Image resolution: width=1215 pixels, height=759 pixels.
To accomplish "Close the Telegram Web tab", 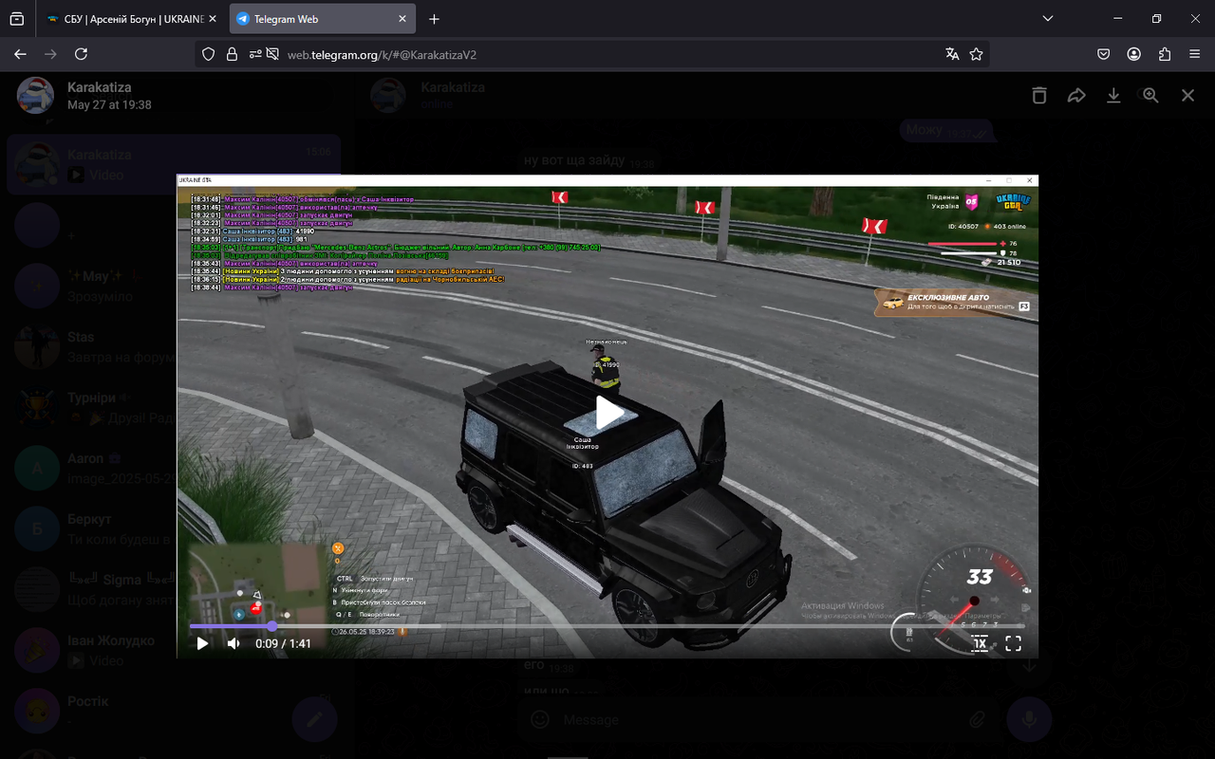I will (x=402, y=19).
